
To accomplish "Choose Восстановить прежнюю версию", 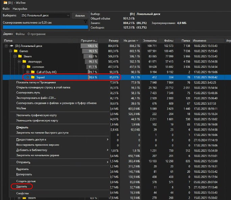I will [x=37, y=145].
